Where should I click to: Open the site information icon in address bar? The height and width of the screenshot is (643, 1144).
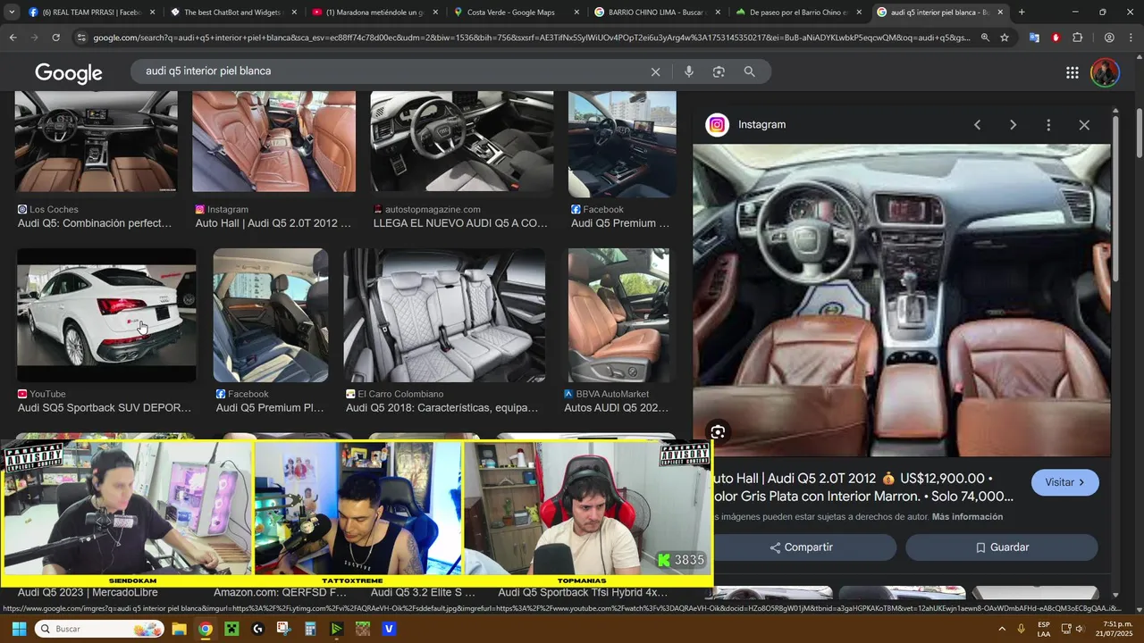click(x=81, y=38)
